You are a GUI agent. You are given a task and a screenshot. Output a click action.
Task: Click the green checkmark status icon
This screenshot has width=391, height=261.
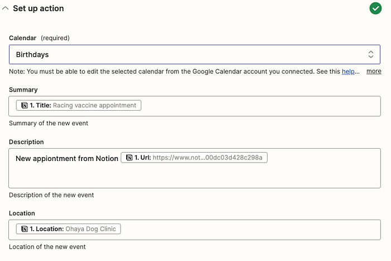[375, 8]
